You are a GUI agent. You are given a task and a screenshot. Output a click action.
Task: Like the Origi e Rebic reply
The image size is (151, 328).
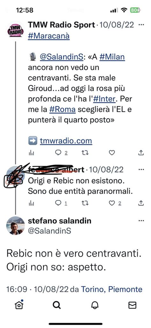112,203
